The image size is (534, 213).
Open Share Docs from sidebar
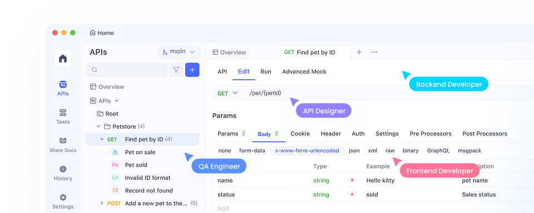pyautogui.click(x=63, y=145)
